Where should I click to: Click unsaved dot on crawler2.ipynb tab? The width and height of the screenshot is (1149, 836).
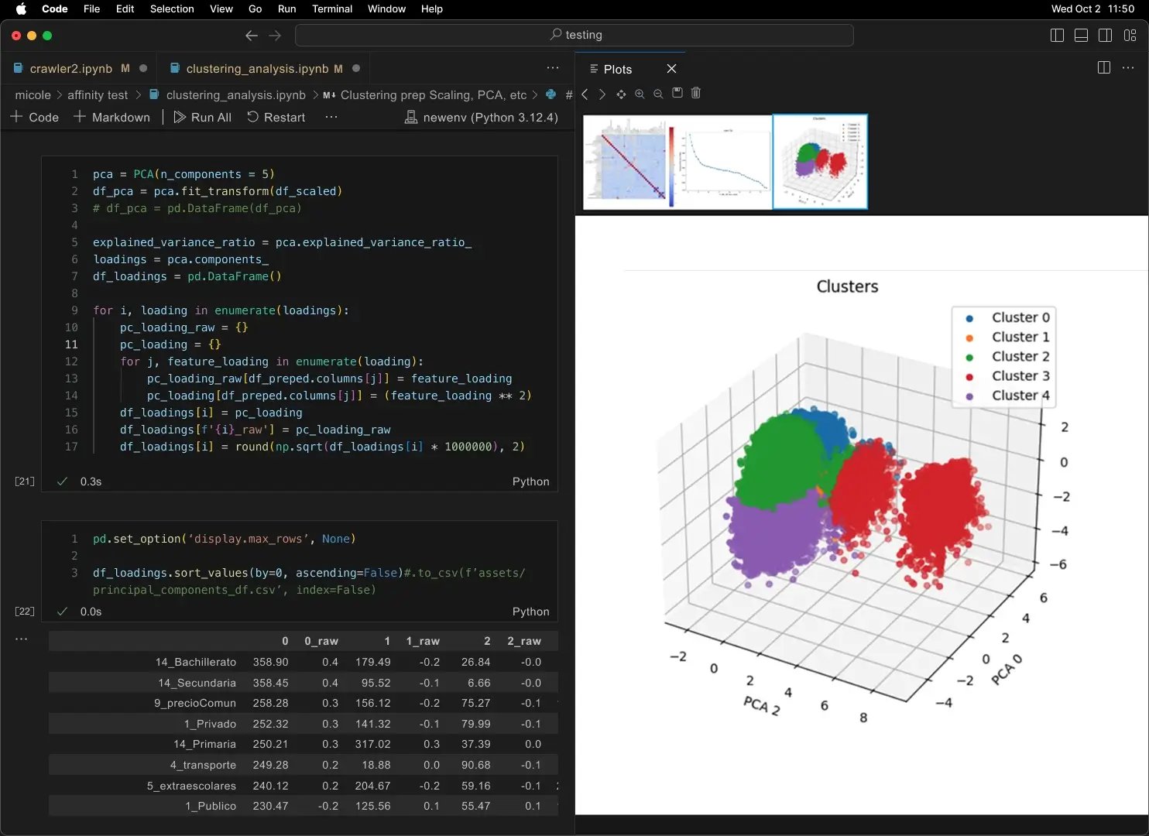coord(143,68)
